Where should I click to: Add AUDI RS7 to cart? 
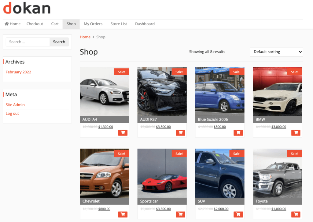180,133
